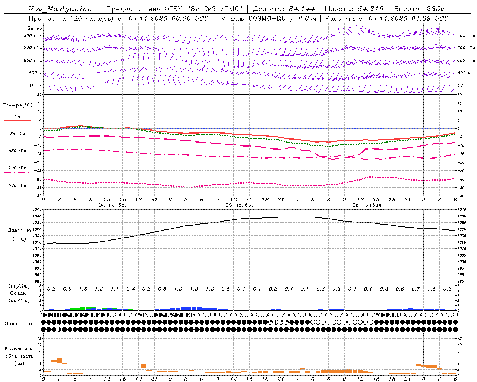Viewport: 477px width, 382px height.
Task: Click the Тем-ра(°C) panel label
Action: (18, 106)
